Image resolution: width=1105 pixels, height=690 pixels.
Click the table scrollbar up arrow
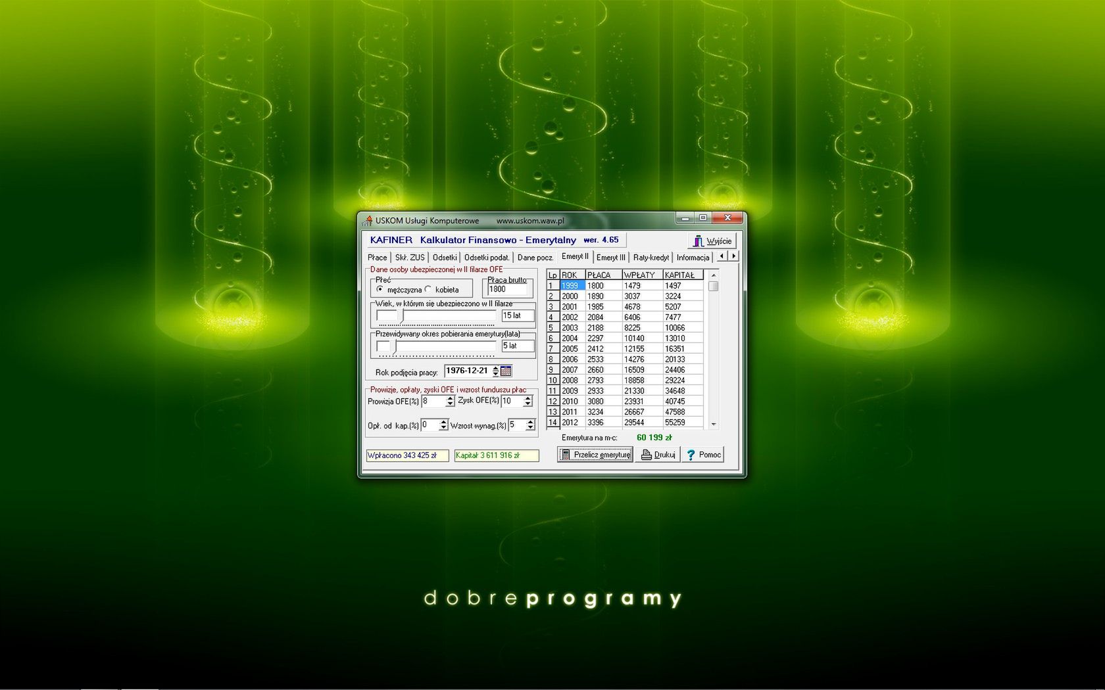click(714, 275)
